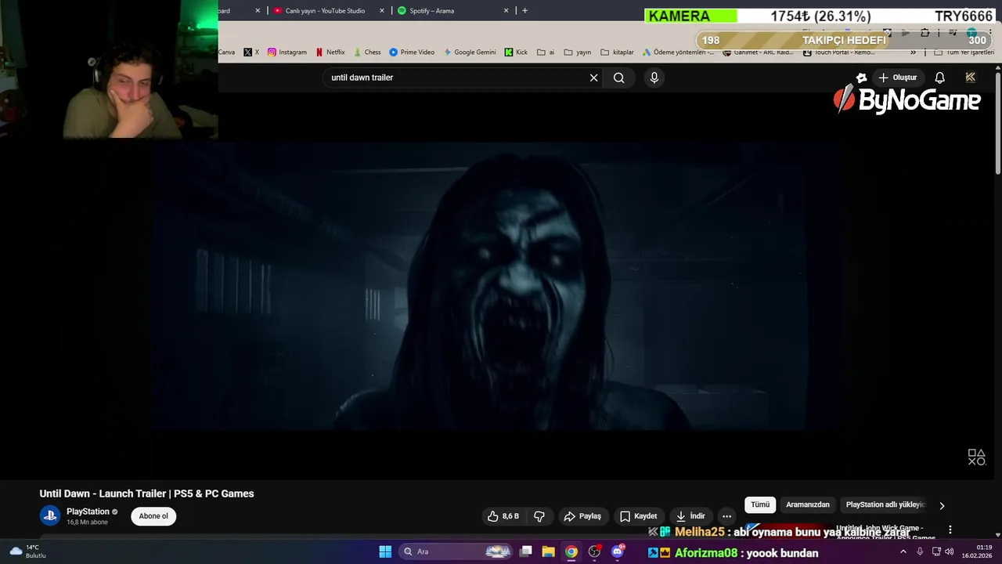Viewport: 1002px width, 564px height.
Task: Show hidden bookmarks with double chevron
Action: pyautogui.click(x=913, y=52)
